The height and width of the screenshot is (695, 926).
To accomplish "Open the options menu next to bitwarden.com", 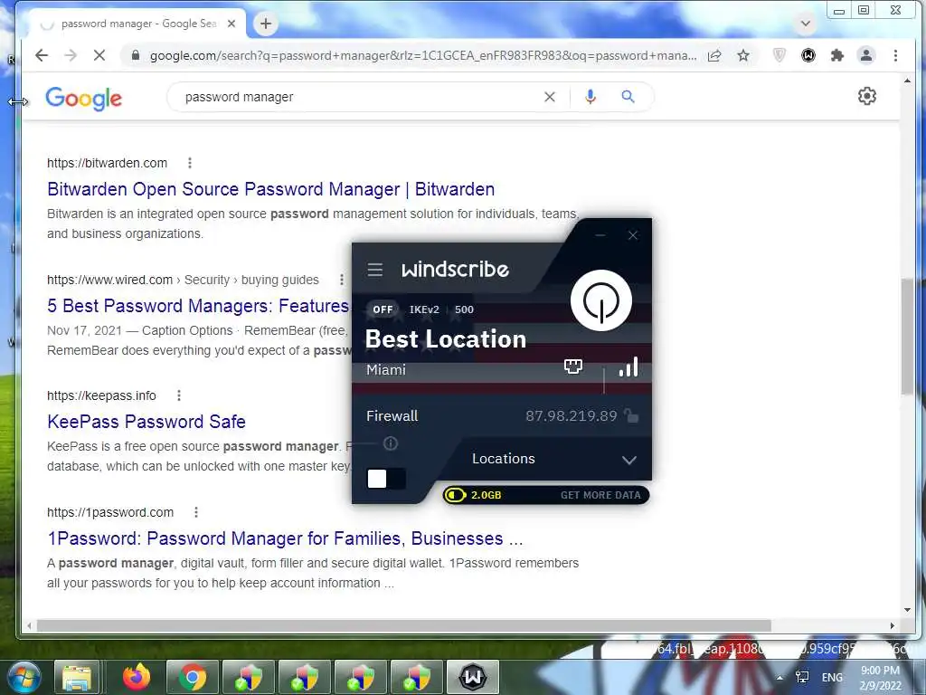I will (190, 163).
